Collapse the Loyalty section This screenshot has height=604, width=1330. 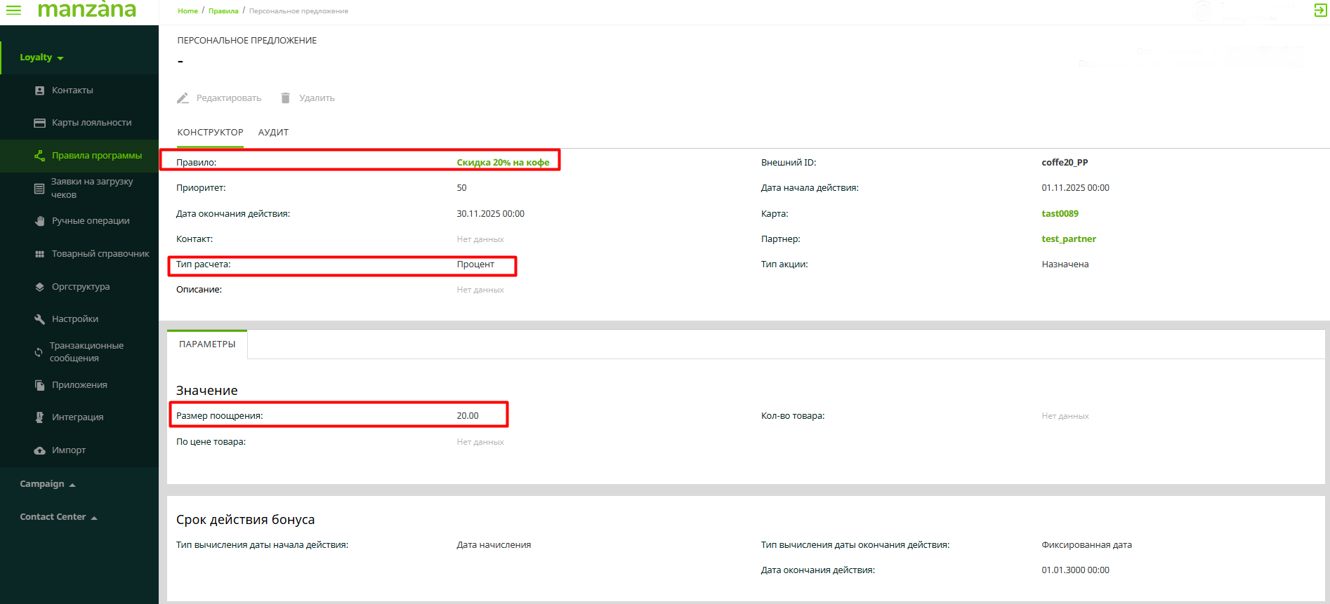click(41, 58)
